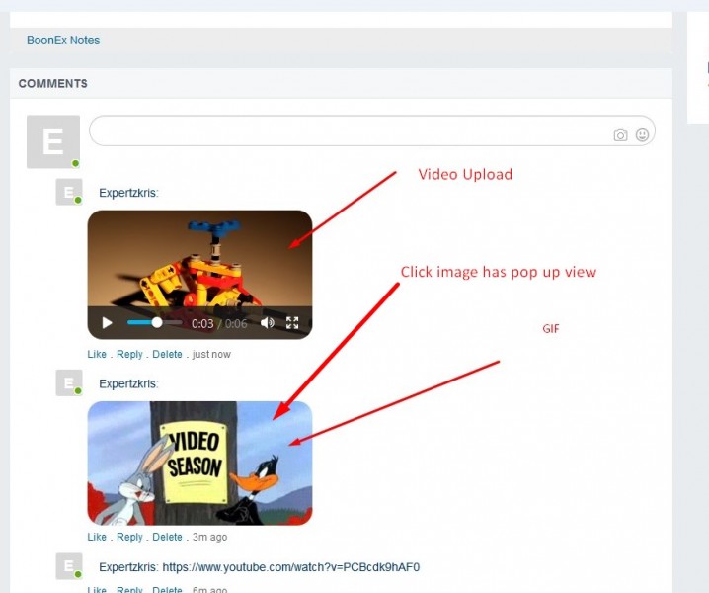709x593 pixels.
Task: Click small avatar on YouTube link comment
Action: coord(69,566)
